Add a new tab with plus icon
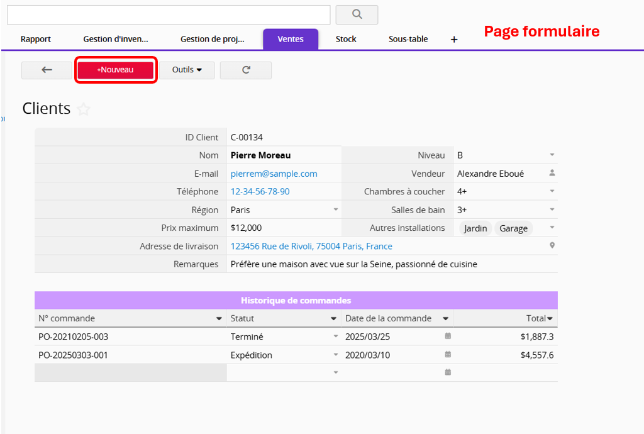Image resolution: width=644 pixels, height=434 pixels. tap(454, 40)
